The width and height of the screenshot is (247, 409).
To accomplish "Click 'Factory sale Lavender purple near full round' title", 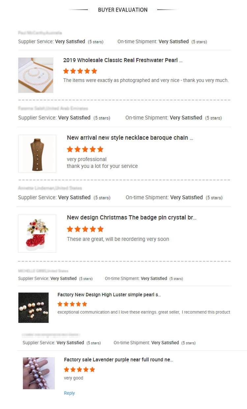I will 118,360.
